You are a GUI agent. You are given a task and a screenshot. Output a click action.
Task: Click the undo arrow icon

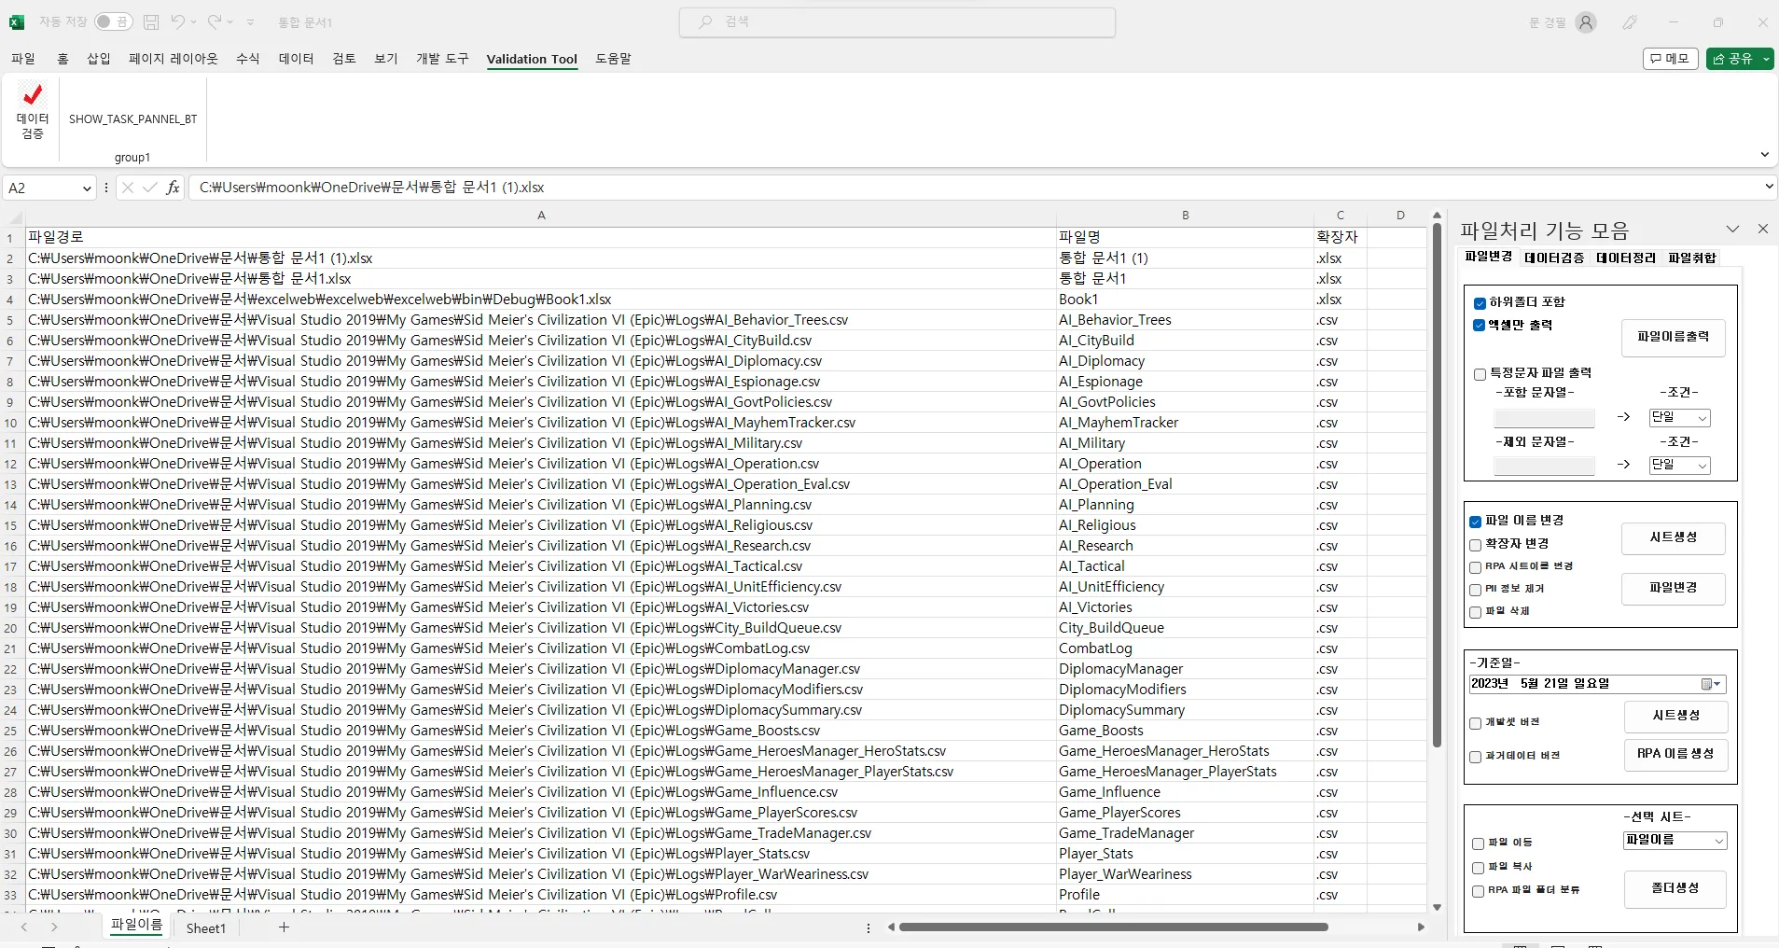pyautogui.click(x=177, y=21)
